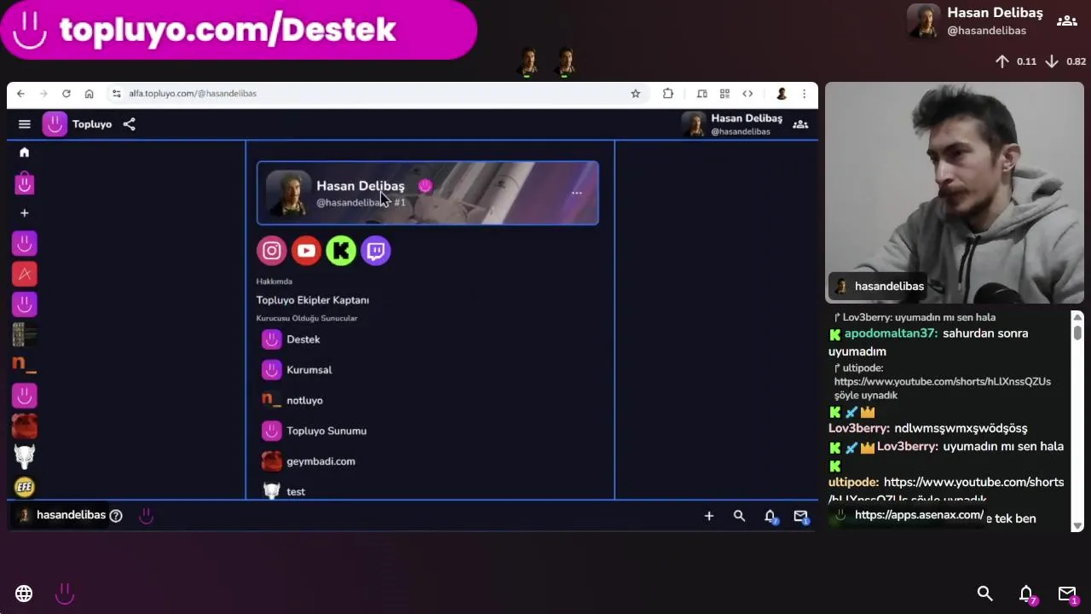The width and height of the screenshot is (1091, 614).
Task: Click the topluyo.com/Destek banner
Action: (239, 30)
